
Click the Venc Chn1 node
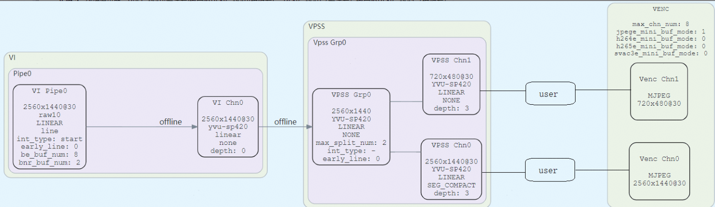tap(660, 91)
